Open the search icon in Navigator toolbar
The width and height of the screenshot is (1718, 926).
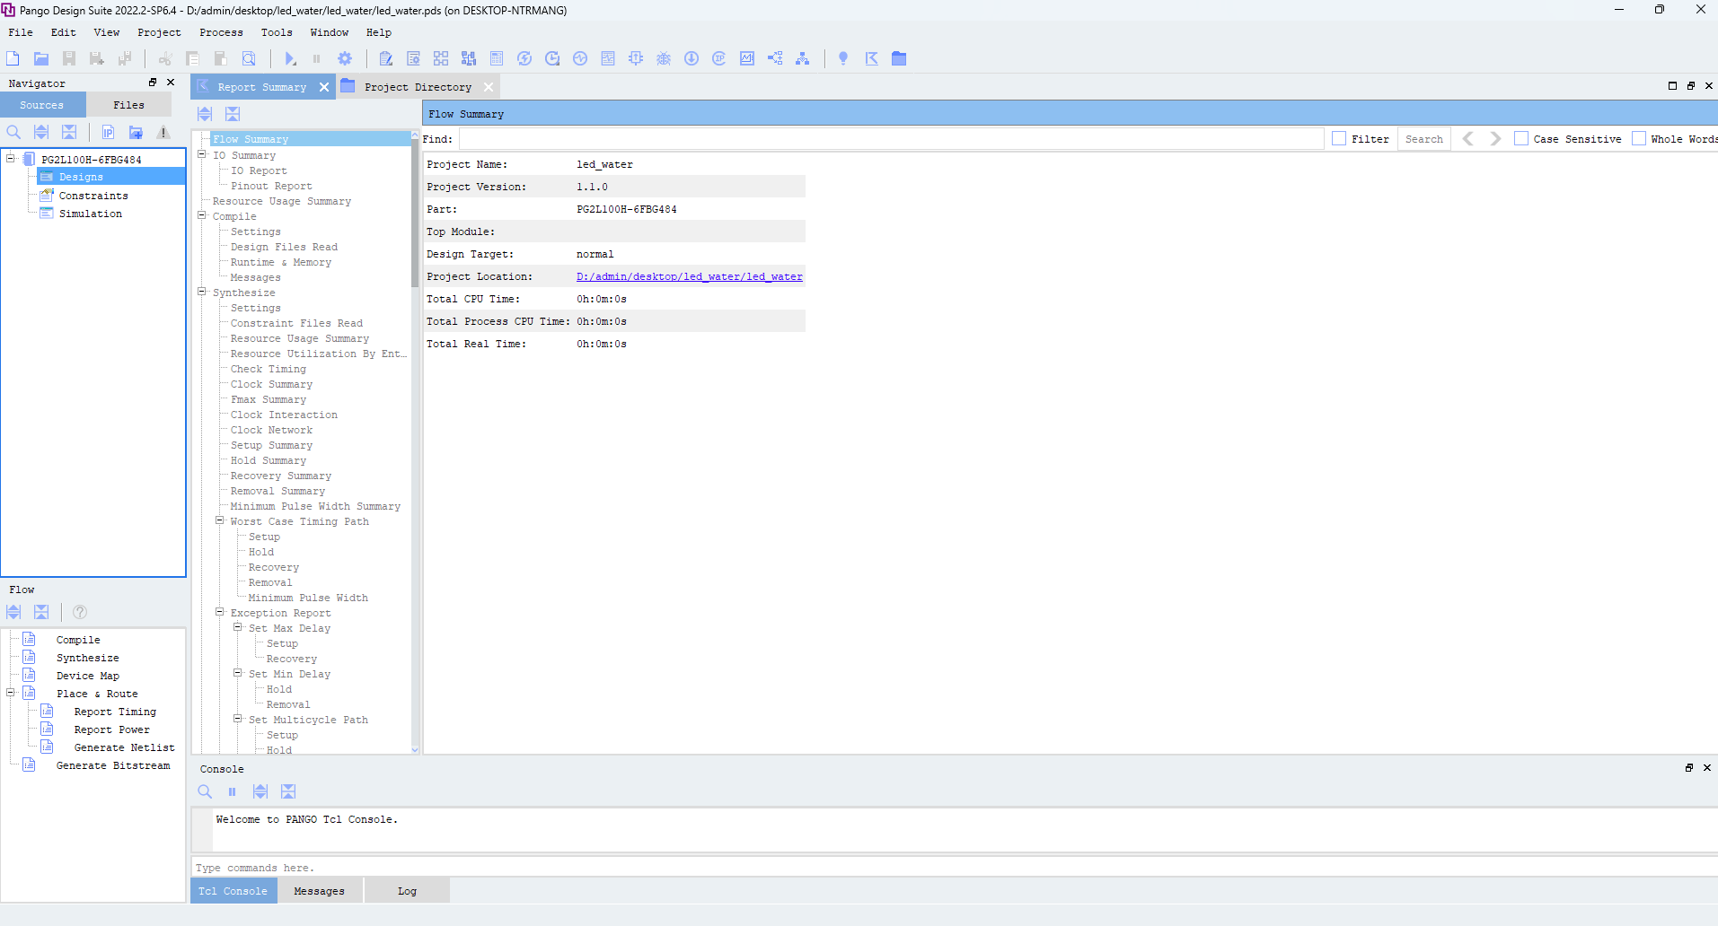(x=13, y=132)
